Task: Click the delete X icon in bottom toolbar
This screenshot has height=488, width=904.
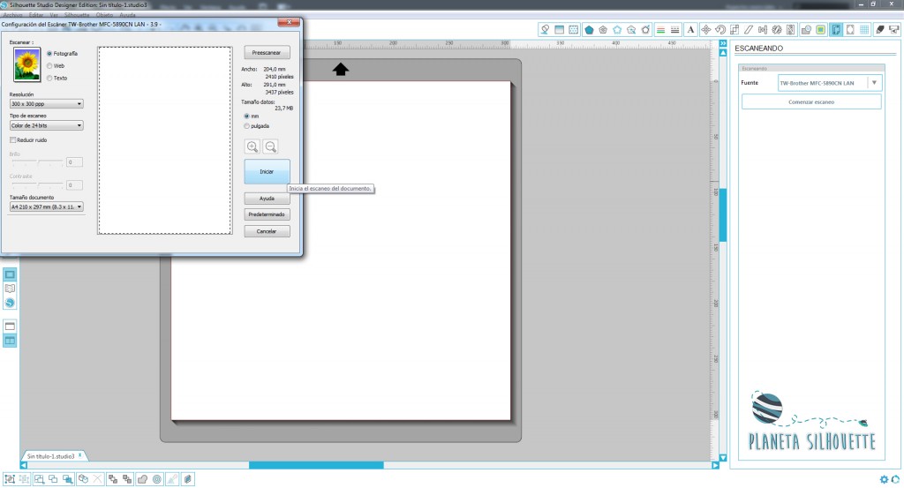Action: (97, 479)
